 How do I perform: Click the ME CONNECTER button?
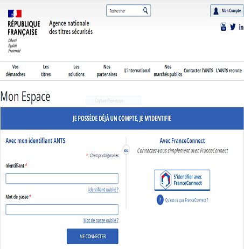(x=93, y=236)
